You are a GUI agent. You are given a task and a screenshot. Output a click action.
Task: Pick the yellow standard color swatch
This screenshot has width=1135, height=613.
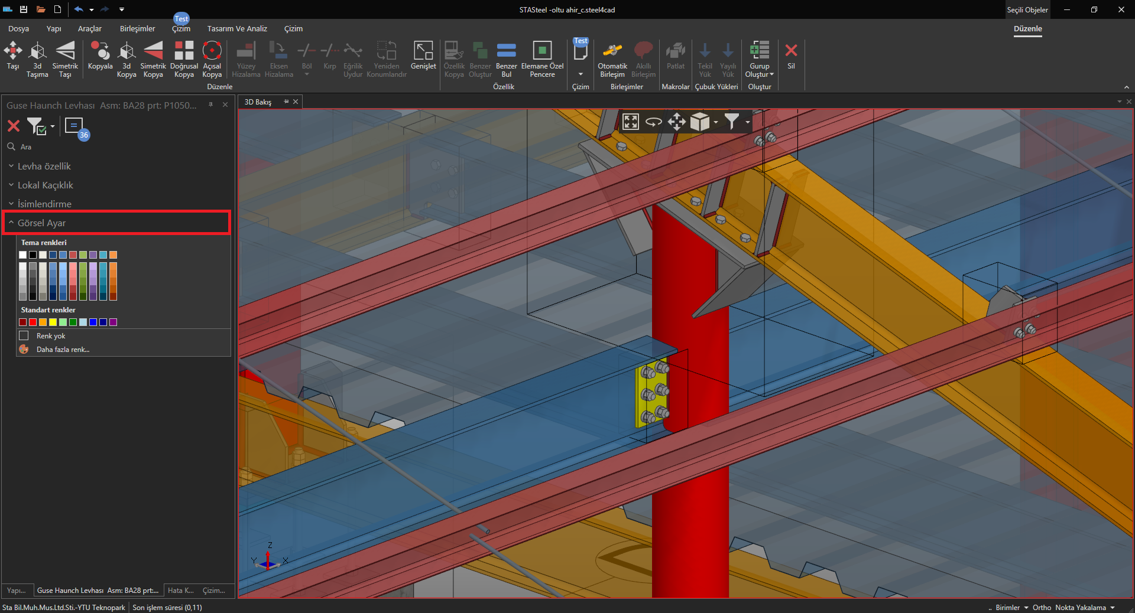point(53,322)
